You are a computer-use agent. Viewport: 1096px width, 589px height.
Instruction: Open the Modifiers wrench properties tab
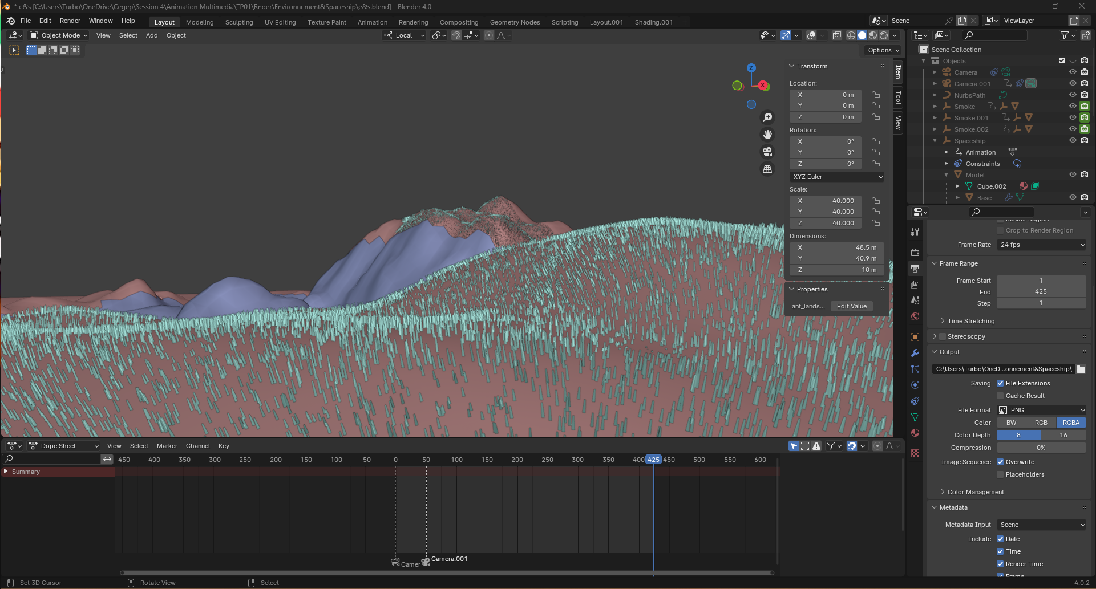[915, 353]
